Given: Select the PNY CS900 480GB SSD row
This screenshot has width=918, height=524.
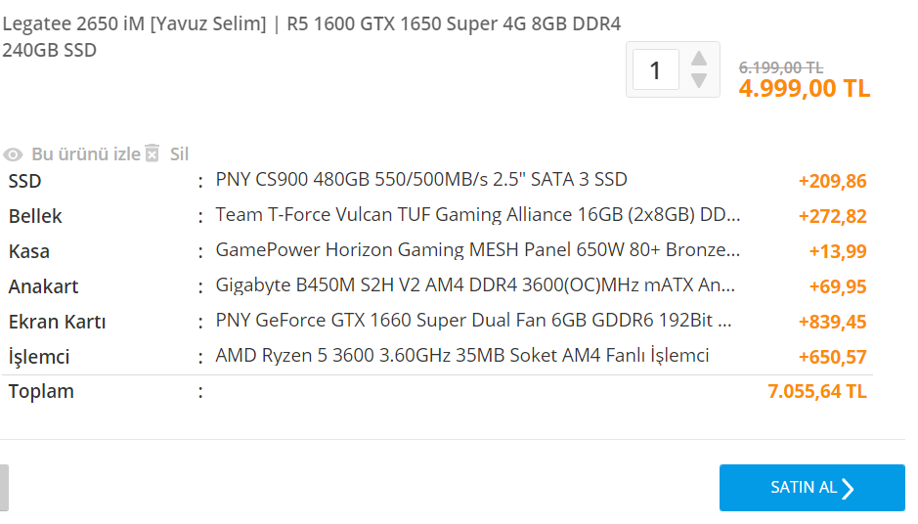Looking at the screenshot, I should pyautogui.click(x=420, y=180).
